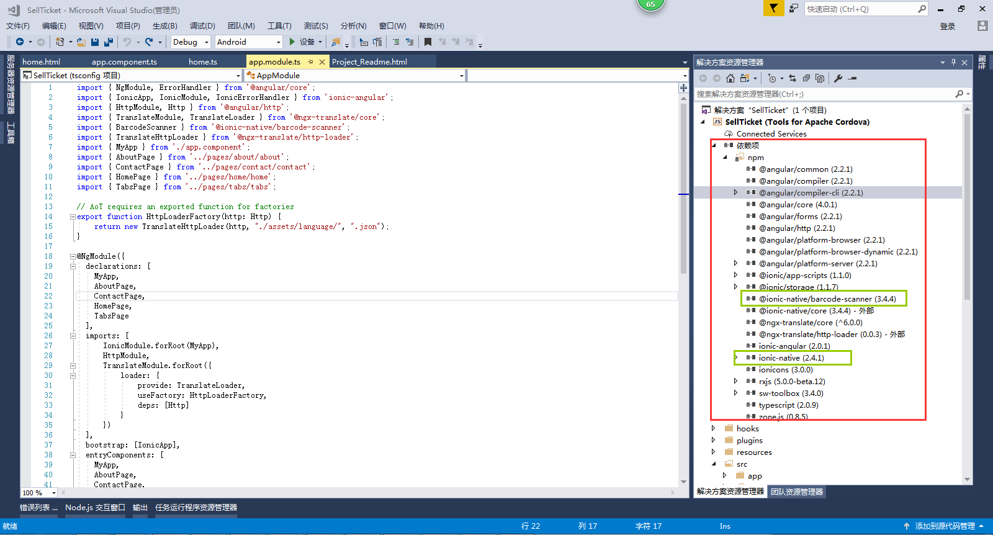Image resolution: width=993 pixels, height=535 pixels.
Task: Click the search magnifier in Quick Launch
Action: click(x=922, y=9)
